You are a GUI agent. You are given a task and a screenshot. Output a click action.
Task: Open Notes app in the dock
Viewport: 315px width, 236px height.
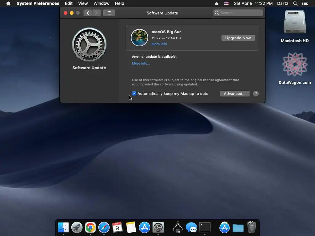pos(131,227)
